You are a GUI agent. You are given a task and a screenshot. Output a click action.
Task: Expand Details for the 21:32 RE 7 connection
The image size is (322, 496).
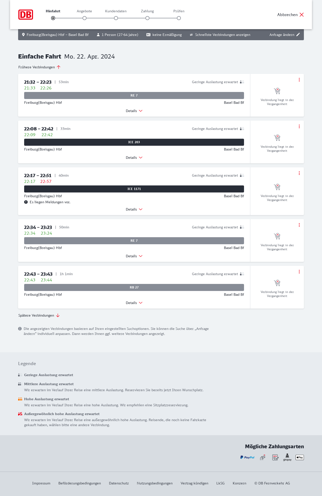pos(134,111)
